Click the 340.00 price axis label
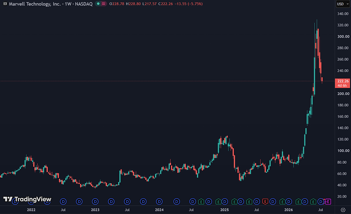The width and height of the screenshot is (351, 214). click(343, 14)
